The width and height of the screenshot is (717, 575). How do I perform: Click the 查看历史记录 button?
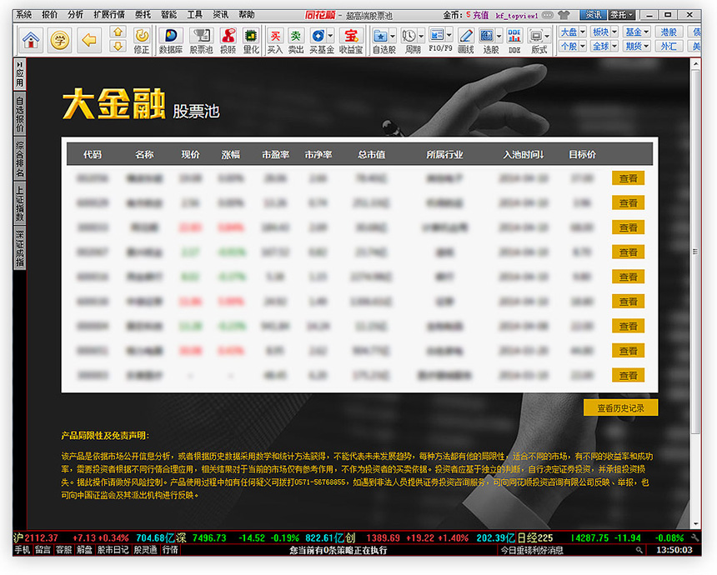point(620,408)
